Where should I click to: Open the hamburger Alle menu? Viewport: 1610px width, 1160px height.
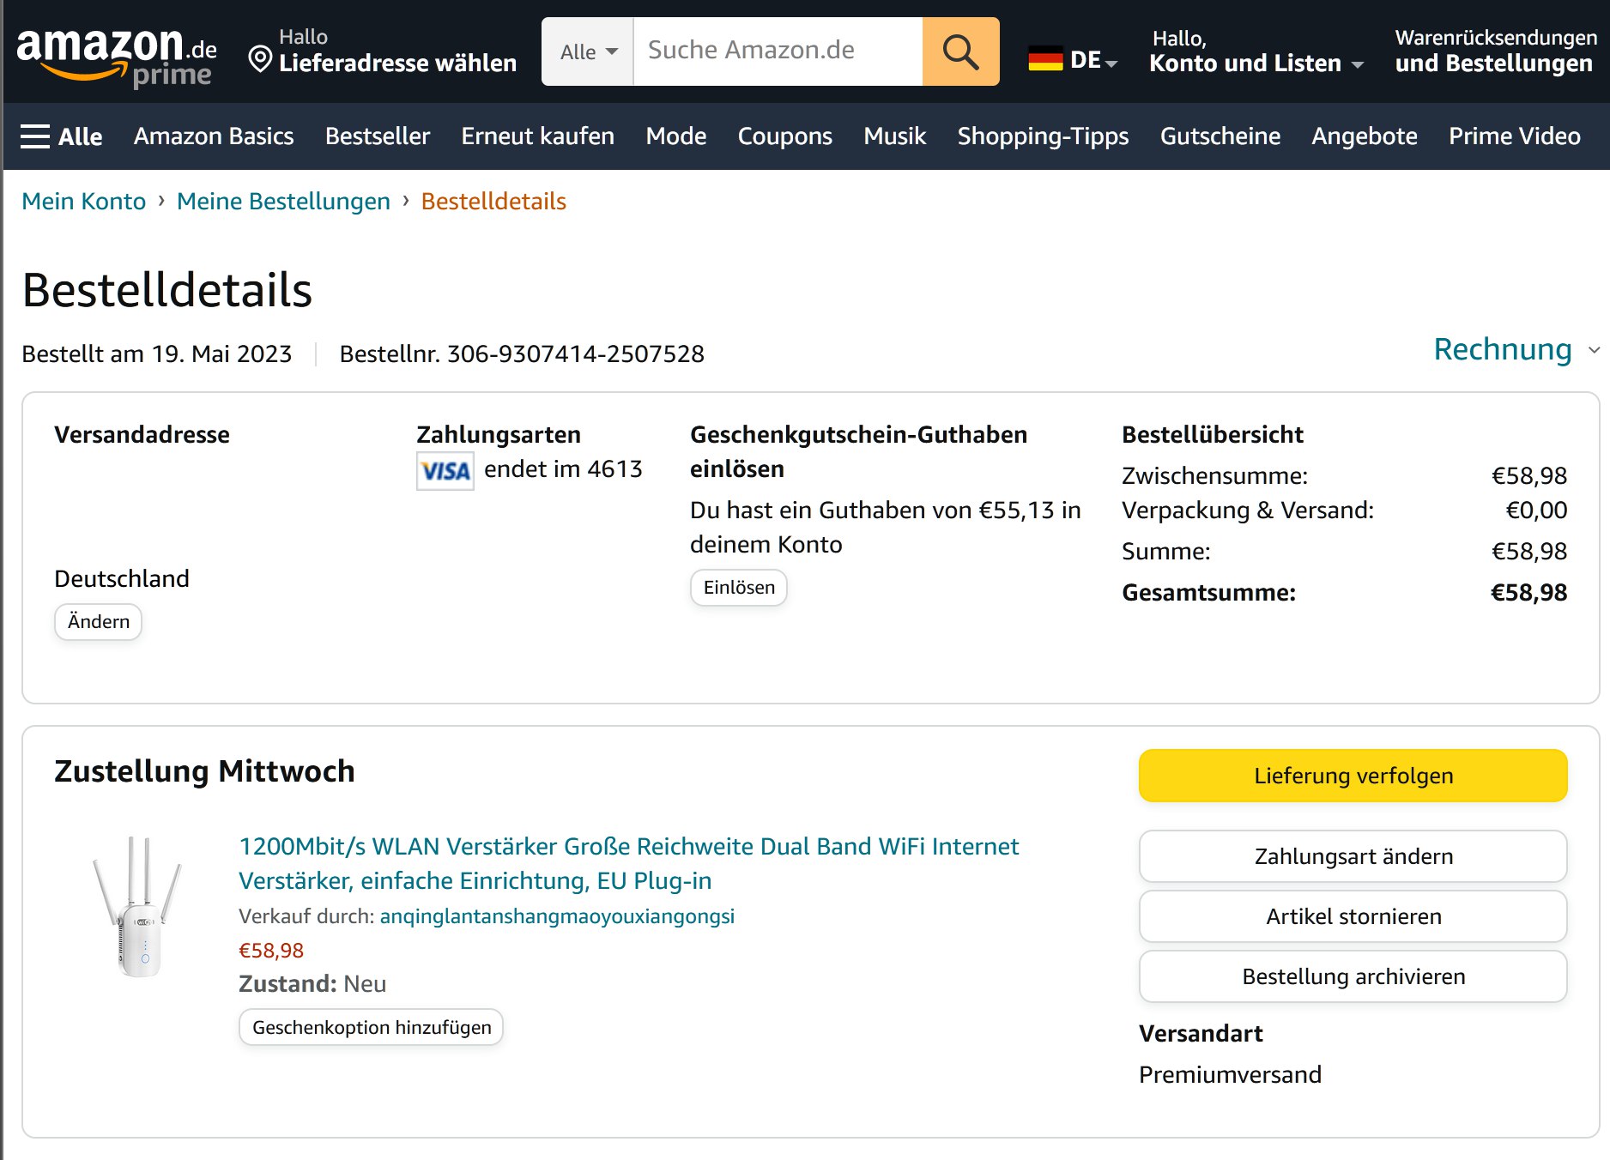[x=61, y=136]
